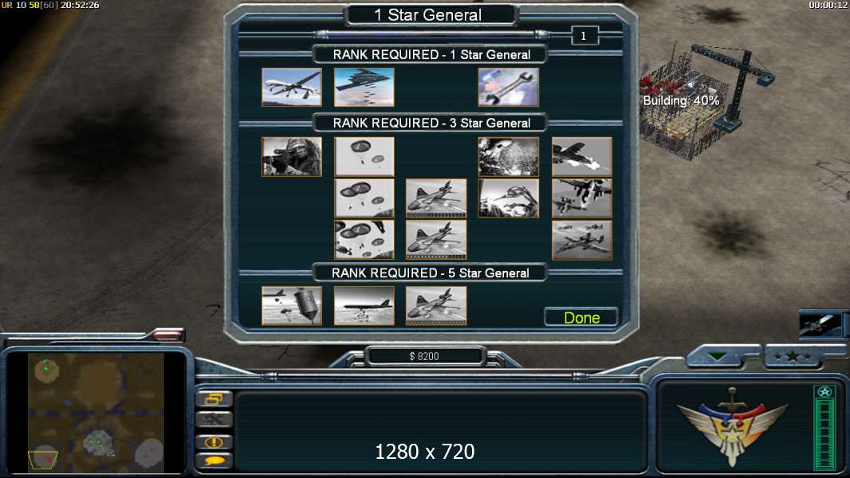Select the Spectre Gunship five-star icon
The width and height of the screenshot is (850, 478).
[436, 306]
